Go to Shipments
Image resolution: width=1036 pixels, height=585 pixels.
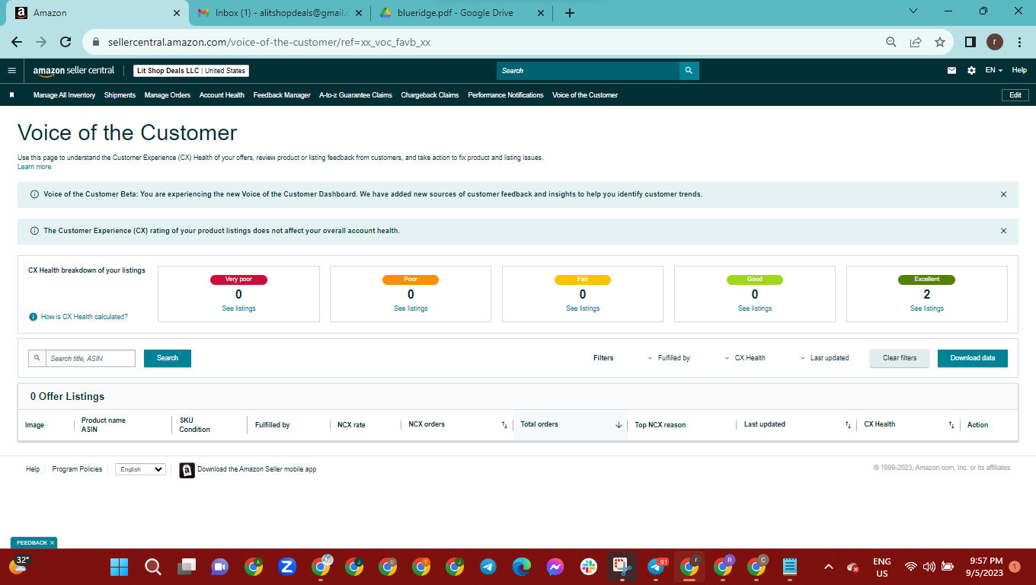[120, 95]
